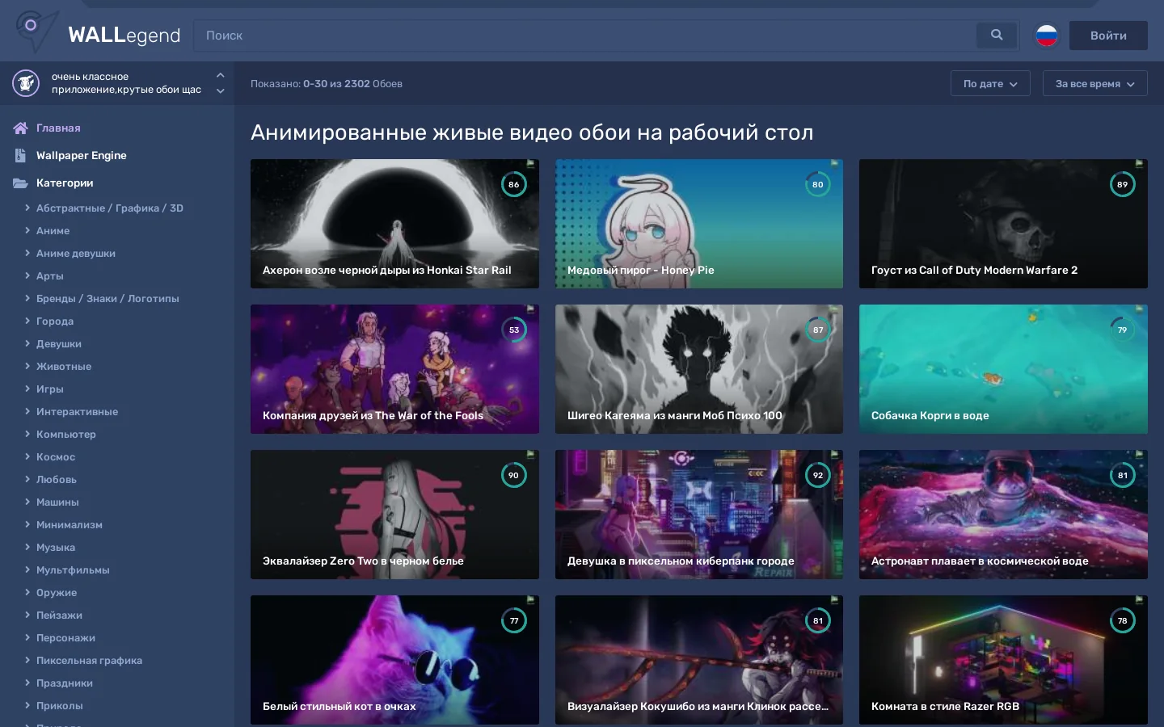Click rating badge 79 on Корги wallpaper
The width and height of the screenshot is (1164, 727).
(1123, 330)
